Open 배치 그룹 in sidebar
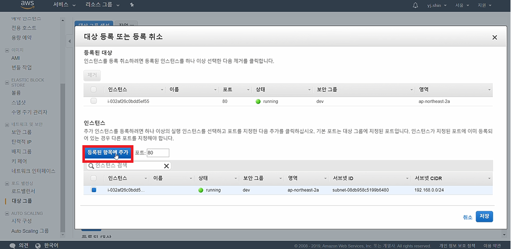The height and width of the screenshot is (249, 511). (x=22, y=152)
